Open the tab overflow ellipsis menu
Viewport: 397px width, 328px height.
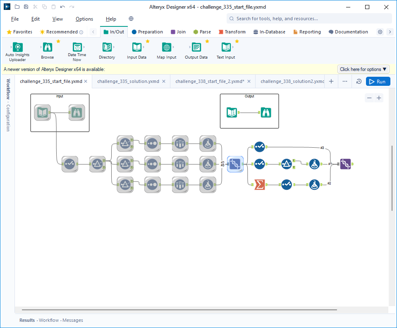click(345, 82)
